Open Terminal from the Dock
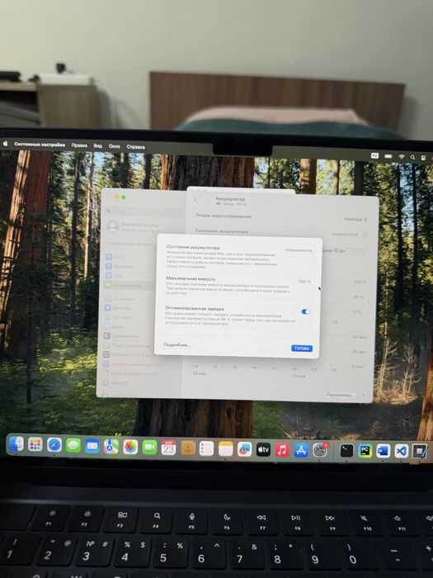Viewport: 433px width, 578px height. 346,451
